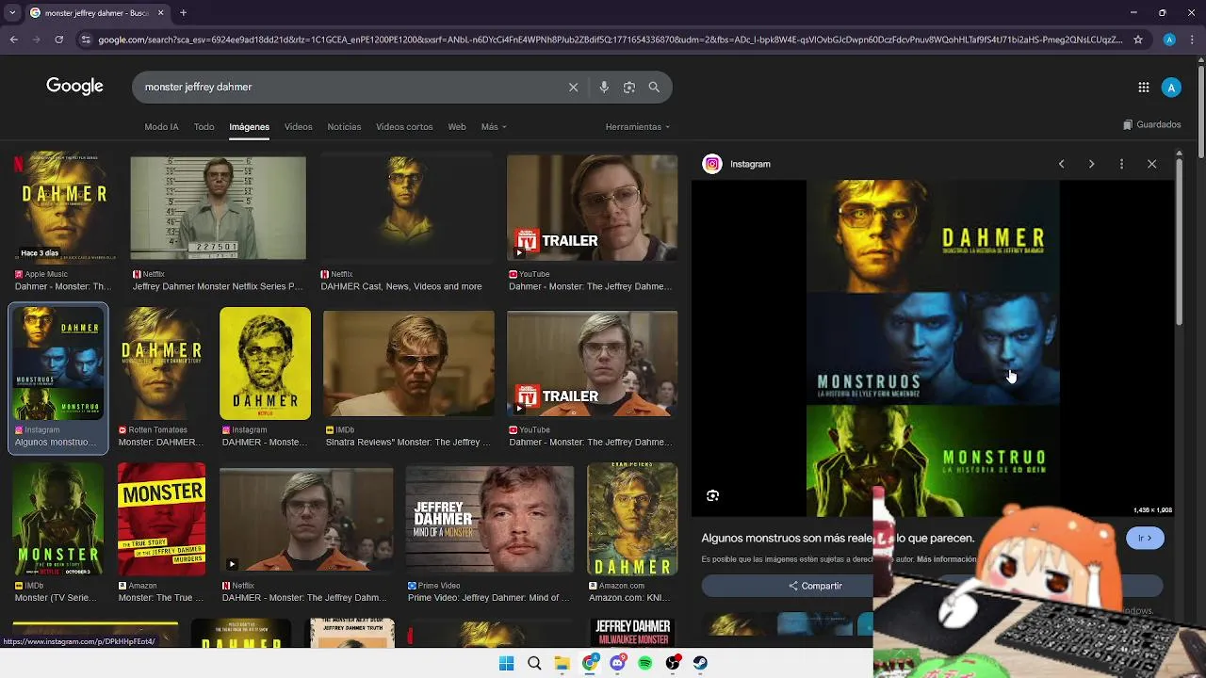Click the magnifier search submit icon
This screenshot has height=678, width=1206.
point(654,87)
